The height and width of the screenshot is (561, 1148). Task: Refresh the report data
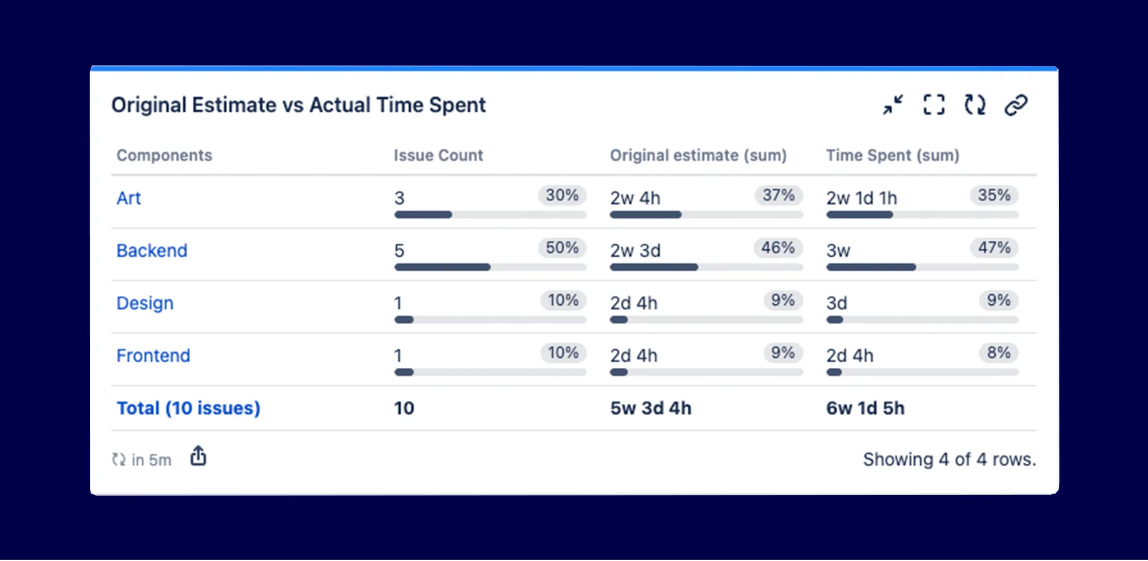(x=974, y=104)
